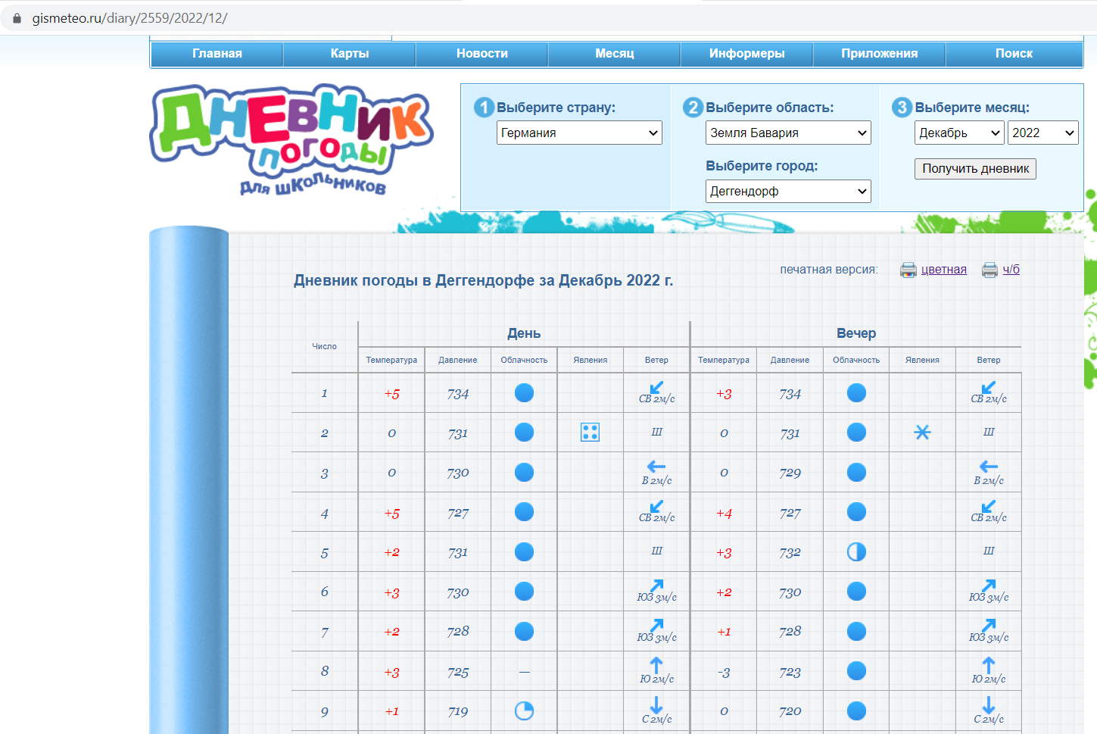The image size is (1097, 734).
Task: Click day 8 evening pressure 723
Action: (x=790, y=672)
